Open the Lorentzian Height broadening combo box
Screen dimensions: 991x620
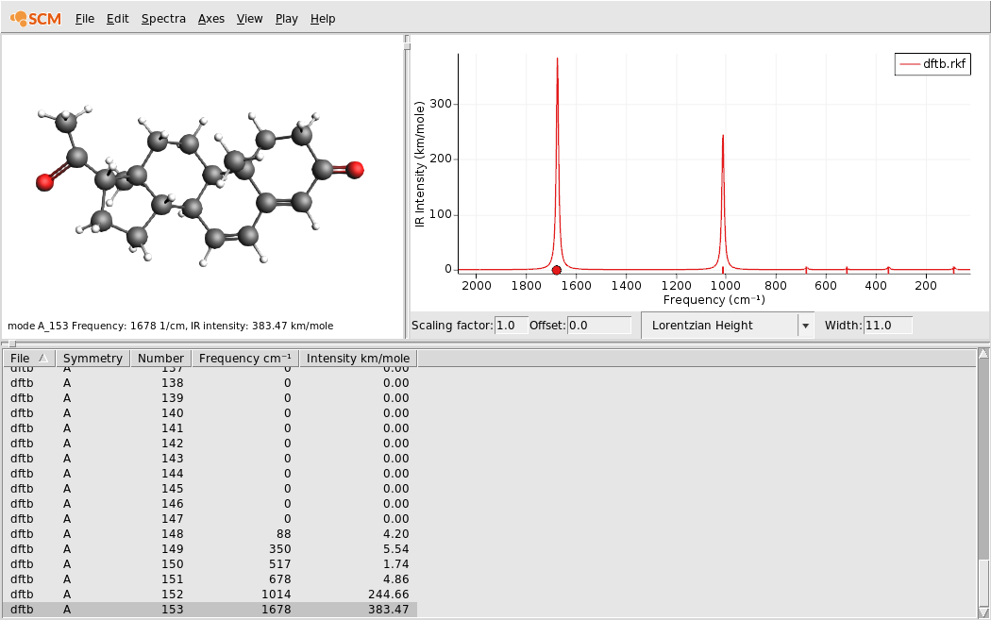click(728, 326)
